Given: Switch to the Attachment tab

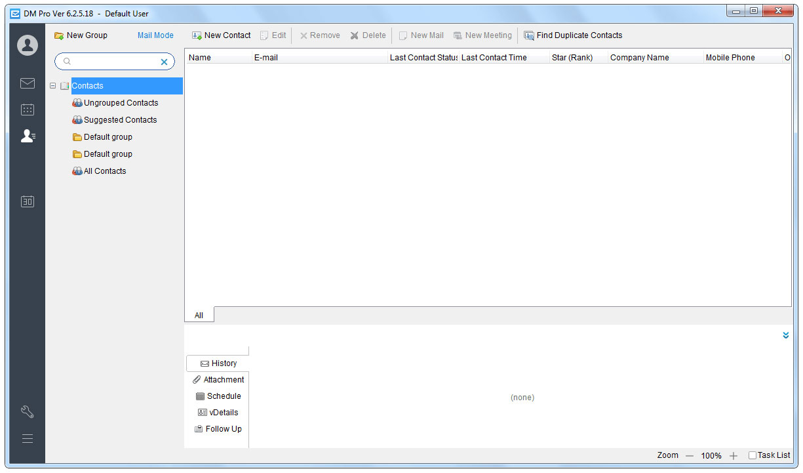Looking at the screenshot, I should [x=218, y=380].
